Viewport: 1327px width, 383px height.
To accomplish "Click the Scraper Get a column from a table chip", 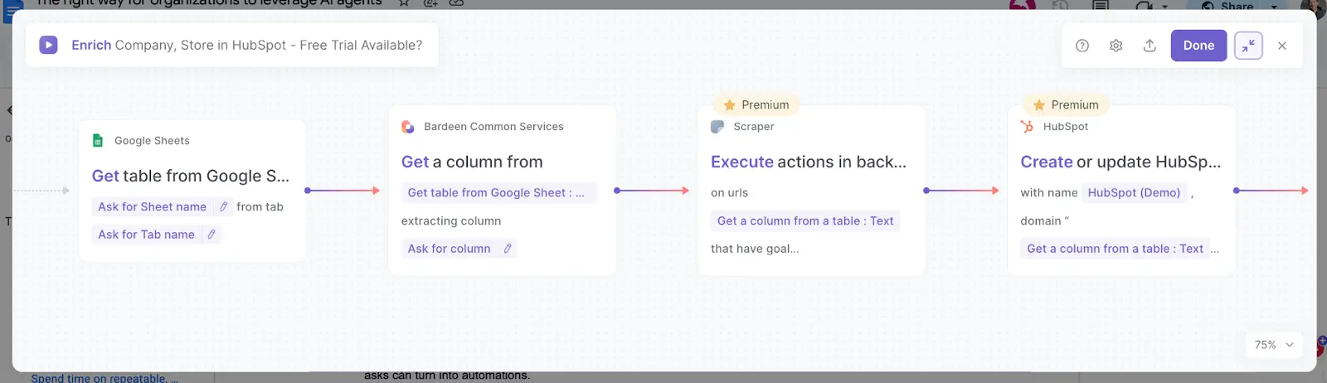I will coord(805,221).
